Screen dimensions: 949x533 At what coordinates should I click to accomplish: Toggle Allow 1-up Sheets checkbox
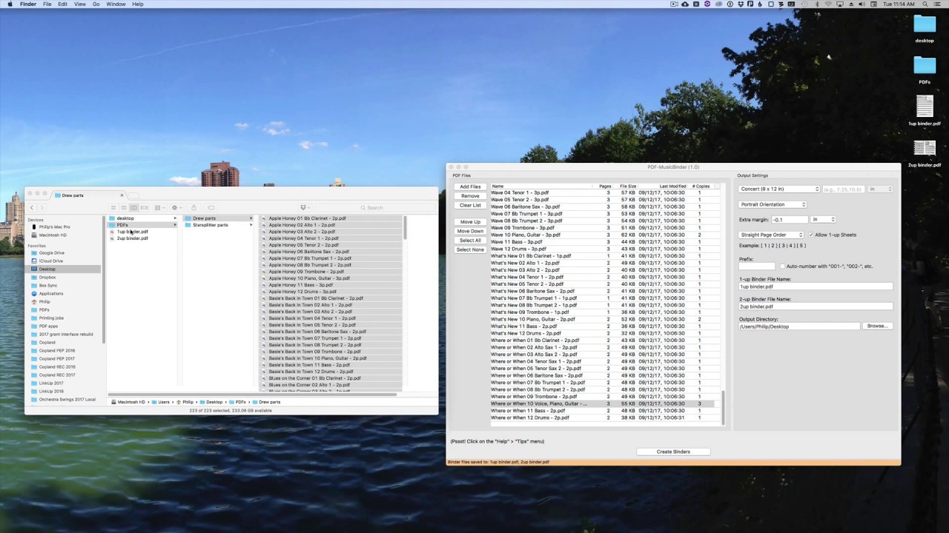(810, 235)
